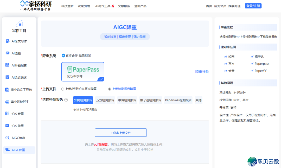Toggle the 格子达 checkbox
The image size is (281, 168).
click(x=252, y=57)
